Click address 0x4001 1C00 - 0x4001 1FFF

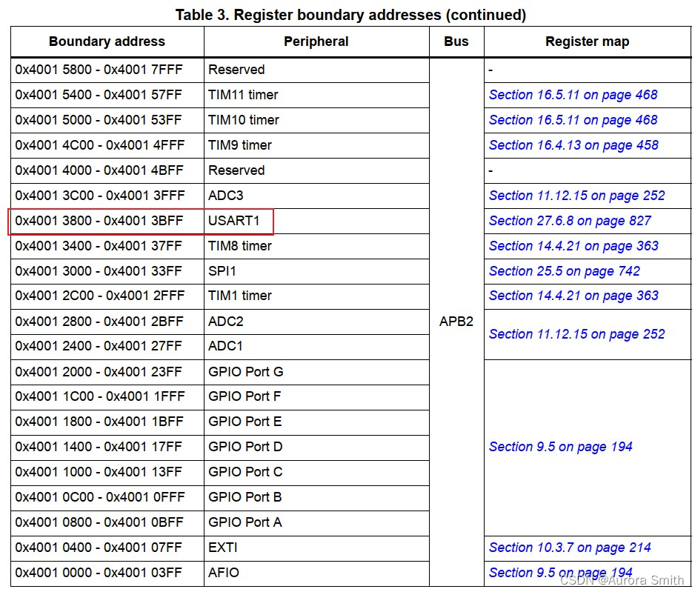pyautogui.click(x=100, y=396)
